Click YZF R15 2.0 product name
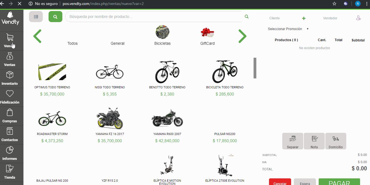370x185 pixels. click(x=110, y=181)
